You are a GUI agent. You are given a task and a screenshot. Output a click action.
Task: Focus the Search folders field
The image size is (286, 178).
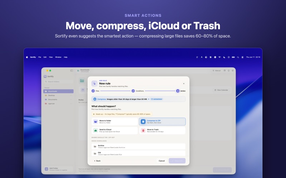(58, 82)
